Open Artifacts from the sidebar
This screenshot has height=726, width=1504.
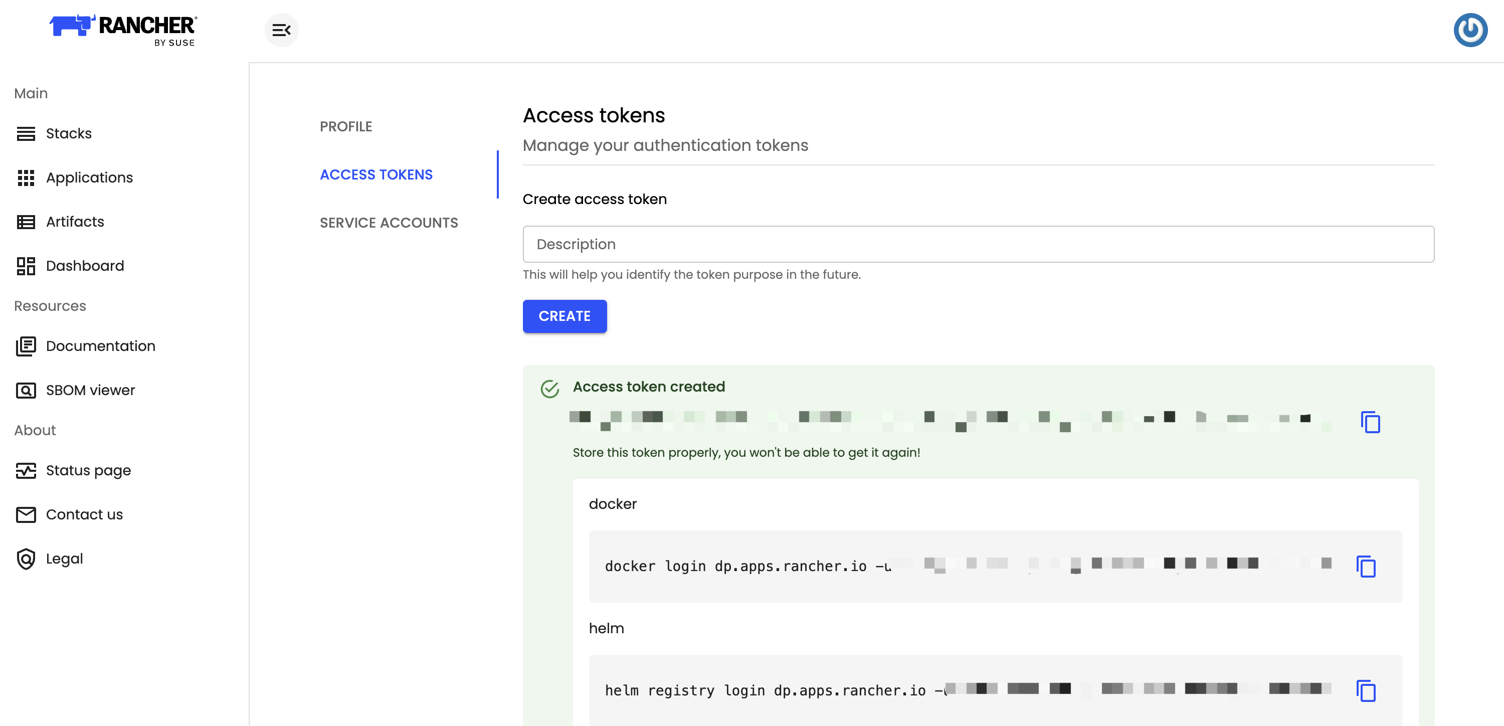[x=75, y=222]
